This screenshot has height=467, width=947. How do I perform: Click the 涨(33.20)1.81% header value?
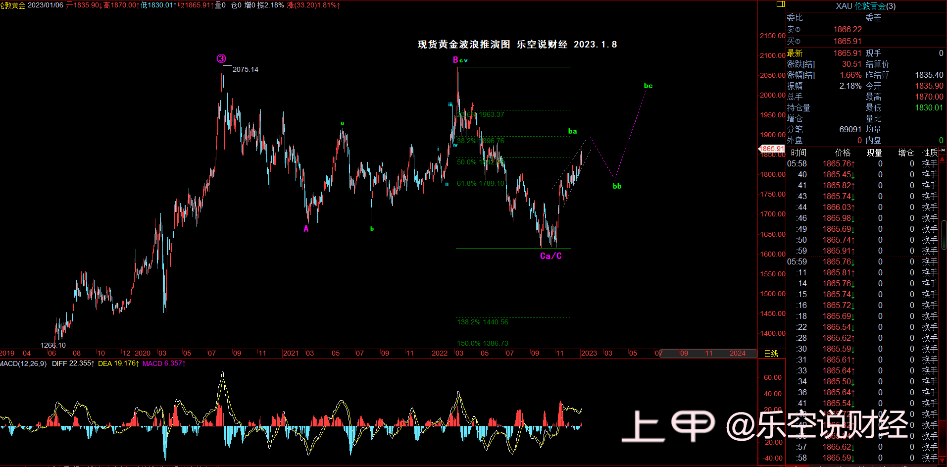coord(313,5)
